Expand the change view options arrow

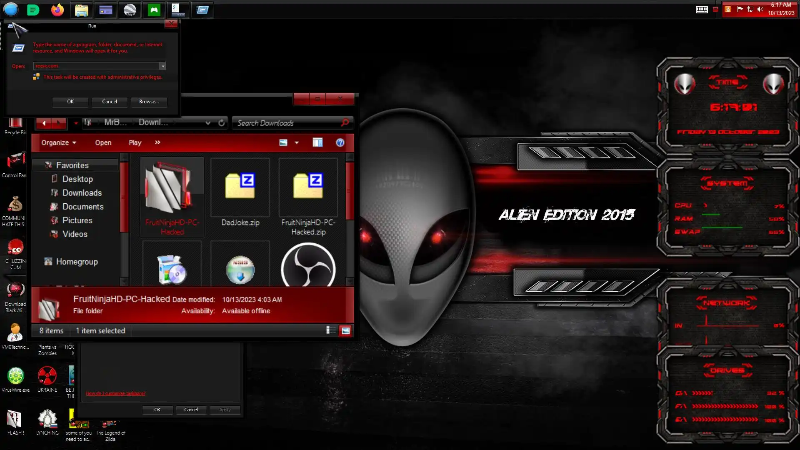297,142
